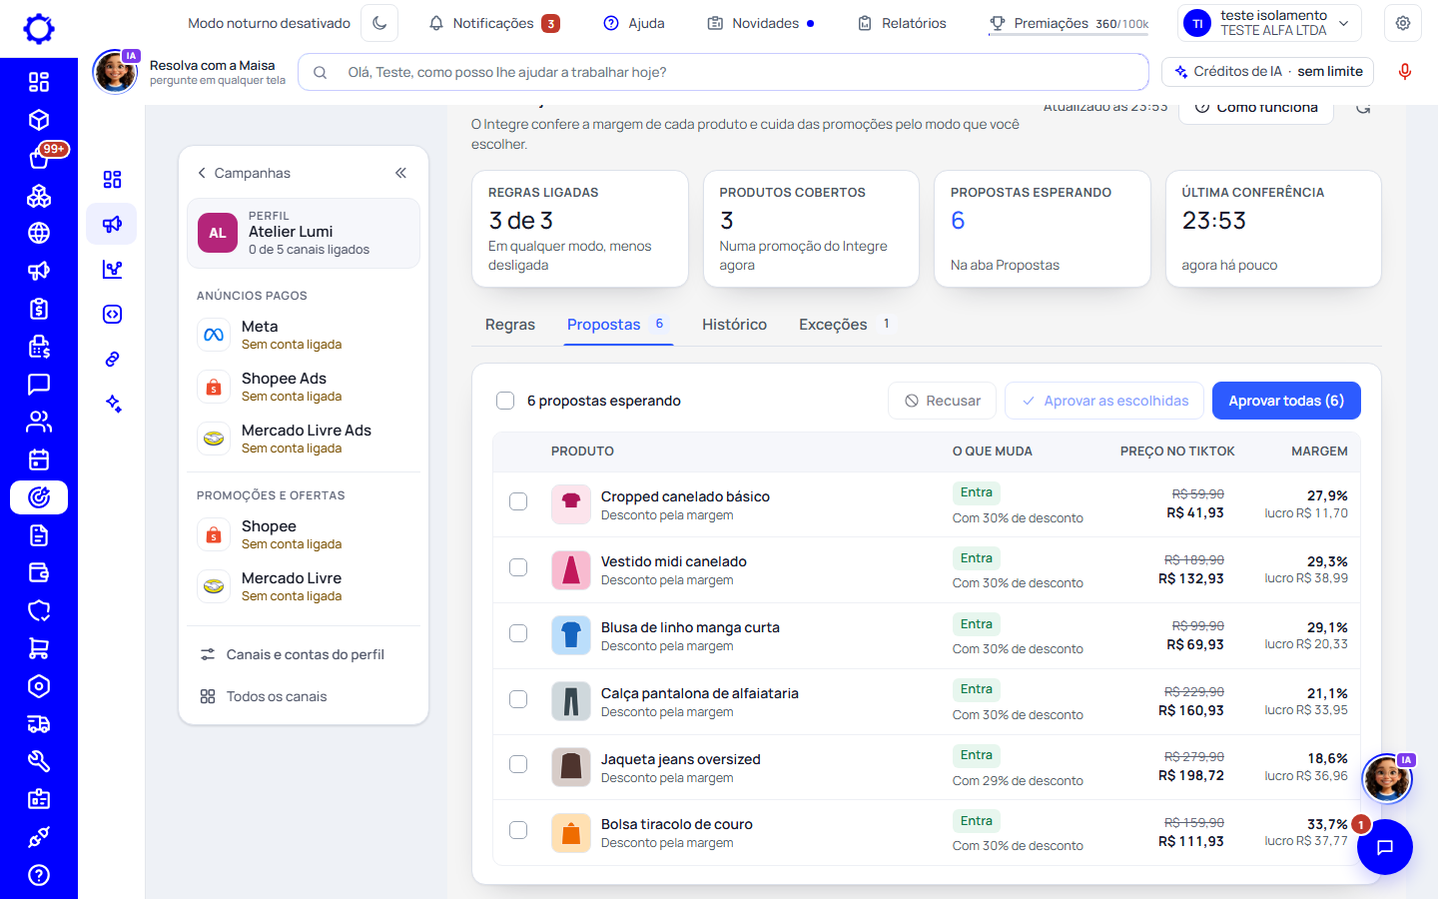
Task: Click Aprovar as escolhidas
Action: (1104, 401)
